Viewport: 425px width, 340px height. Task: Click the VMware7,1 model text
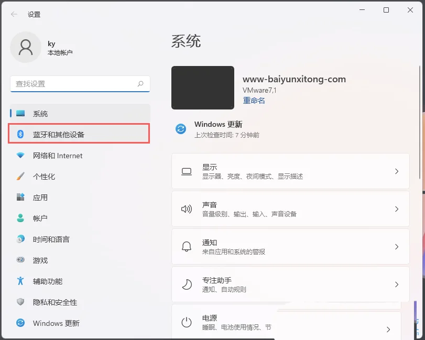click(259, 90)
